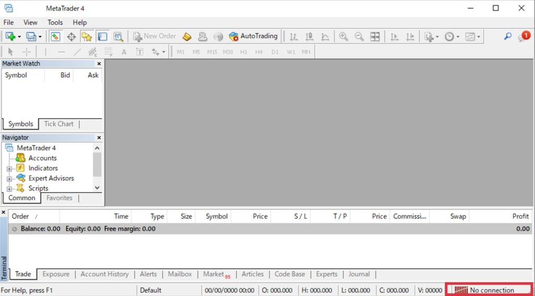This screenshot has width=535, height=296.
Task: Open the Tools menu
Action: pyautogui.click(x=55, y=22)
